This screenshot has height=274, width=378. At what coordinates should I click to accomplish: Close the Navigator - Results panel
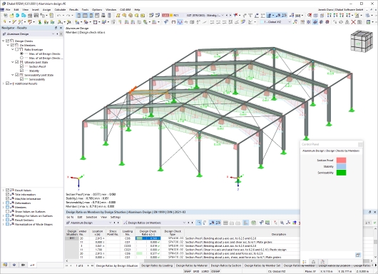pyautogui.click(x=61, y=28)
